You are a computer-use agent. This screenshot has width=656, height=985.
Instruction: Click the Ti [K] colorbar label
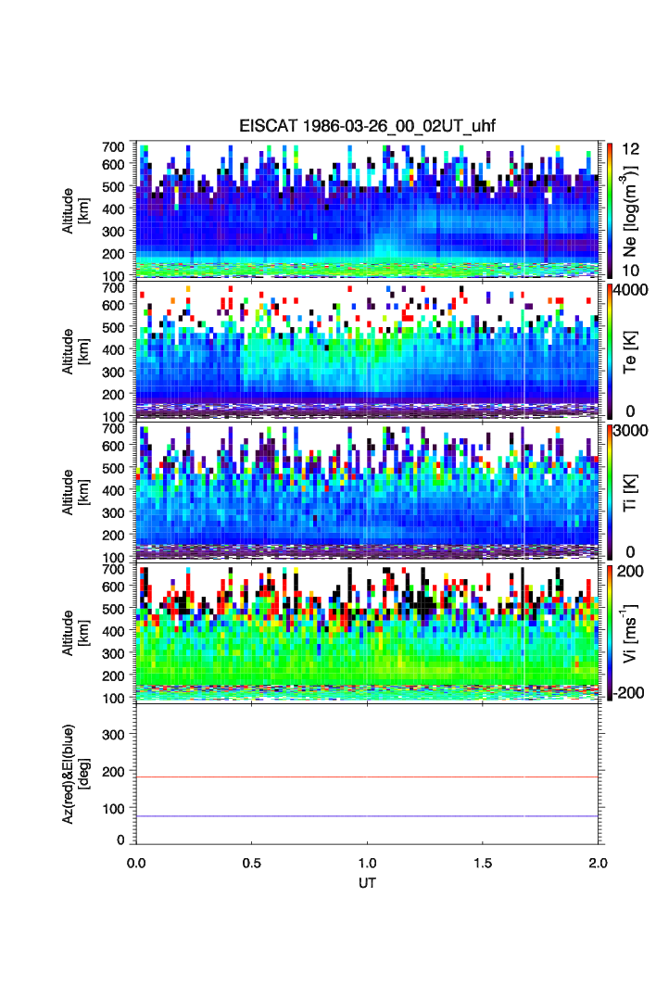632,490
